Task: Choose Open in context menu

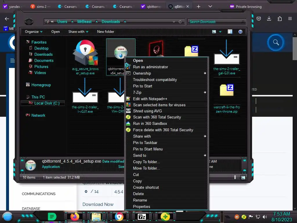Action: (x=167, y=60)
